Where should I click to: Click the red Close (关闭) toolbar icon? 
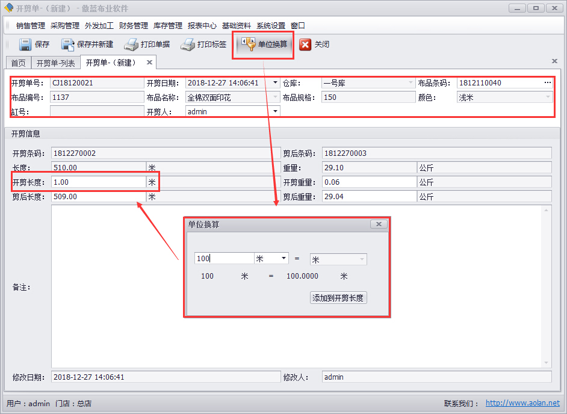coord(306,45)
